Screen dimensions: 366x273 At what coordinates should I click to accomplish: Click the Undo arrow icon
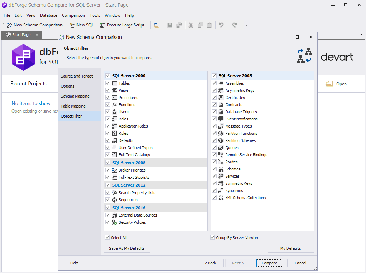coord(221,25)
